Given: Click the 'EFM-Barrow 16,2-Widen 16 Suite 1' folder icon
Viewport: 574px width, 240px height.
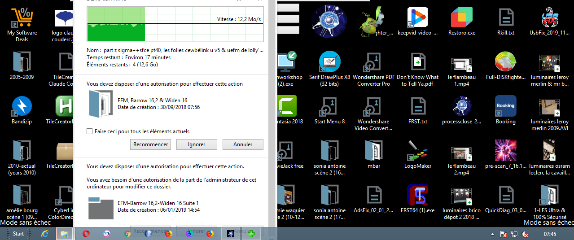Looking at the screenshot, I should click(x=101, y=208).
